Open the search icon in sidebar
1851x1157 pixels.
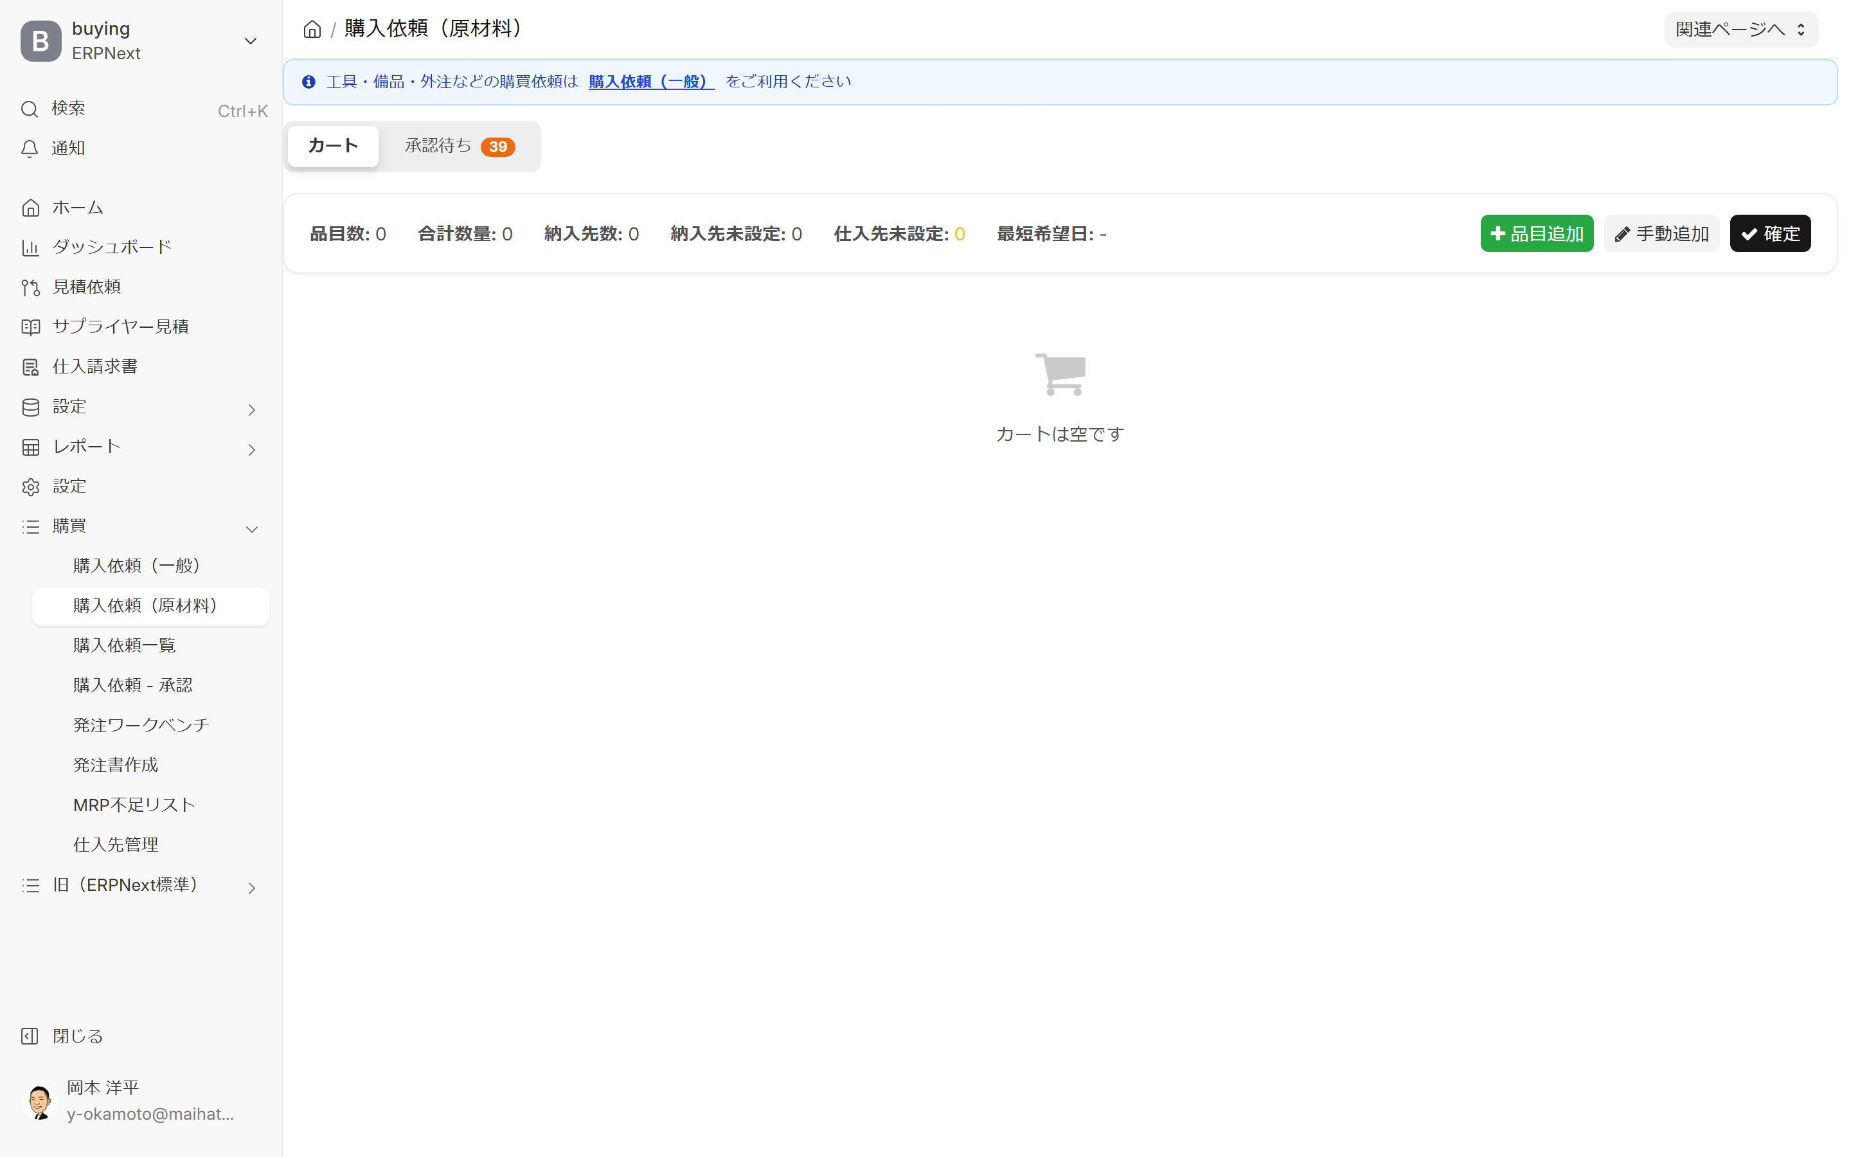coord(30,109)
